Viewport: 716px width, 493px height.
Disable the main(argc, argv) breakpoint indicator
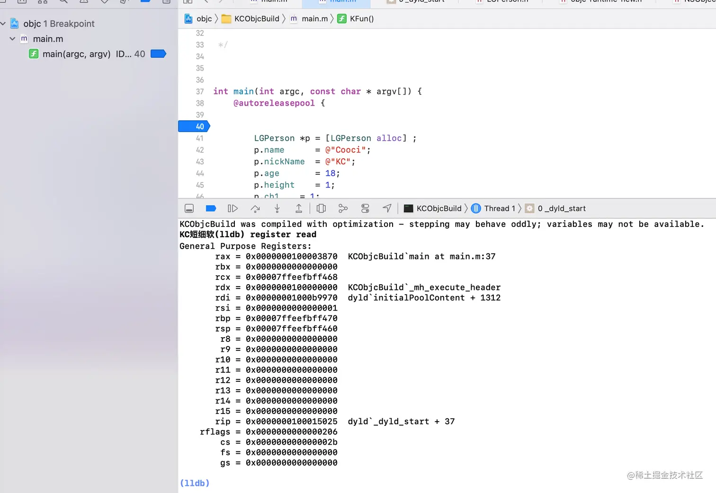pos(158,54)
